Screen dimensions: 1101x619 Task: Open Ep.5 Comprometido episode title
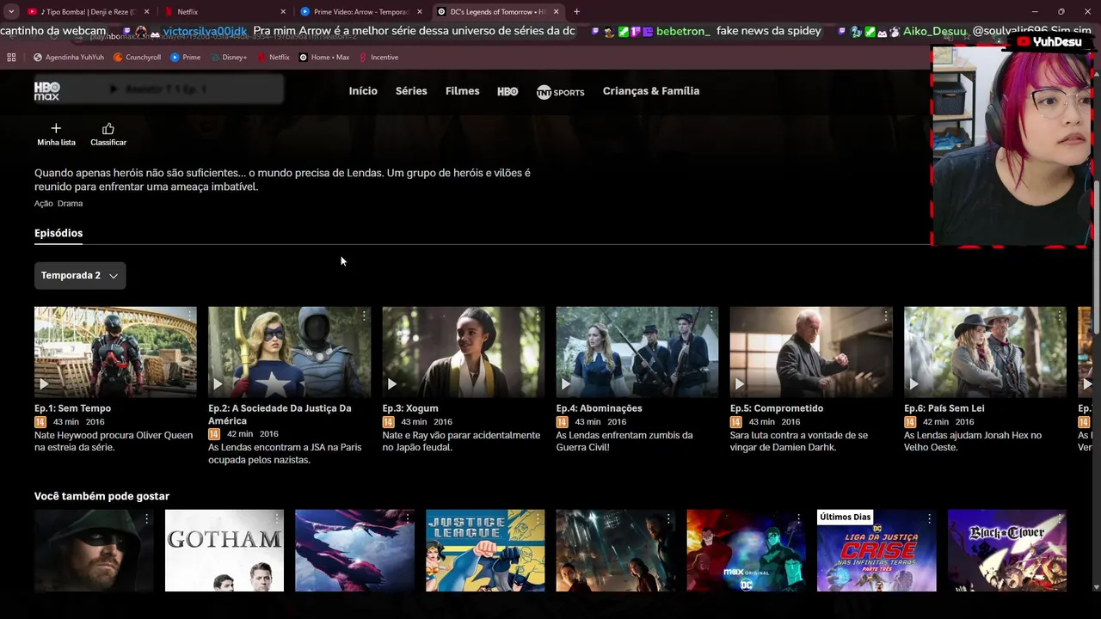click(777, 408)
